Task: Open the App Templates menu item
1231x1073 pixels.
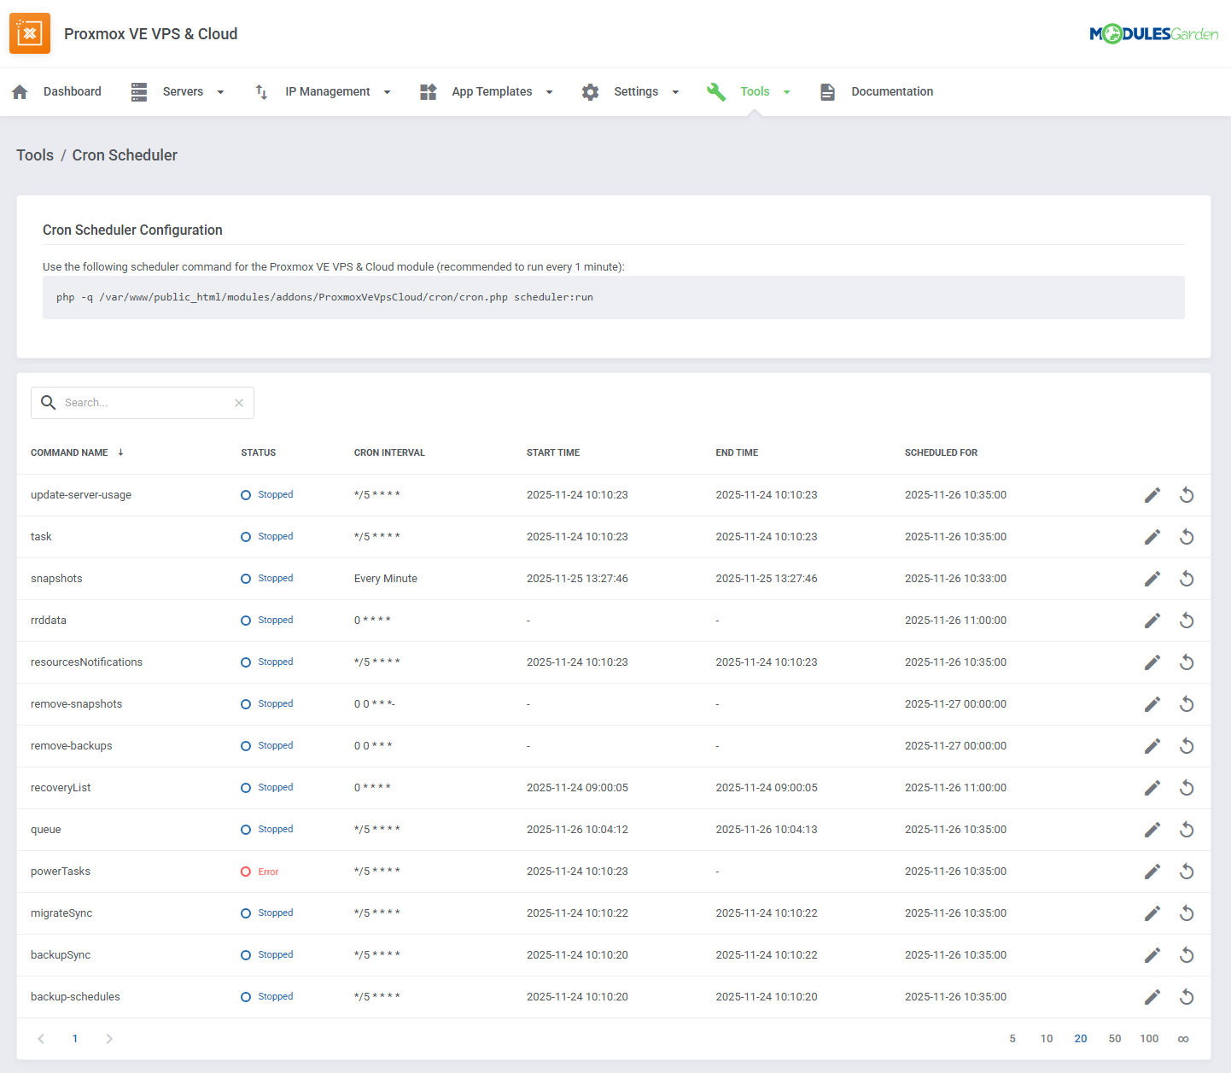Action: [492, 91]
